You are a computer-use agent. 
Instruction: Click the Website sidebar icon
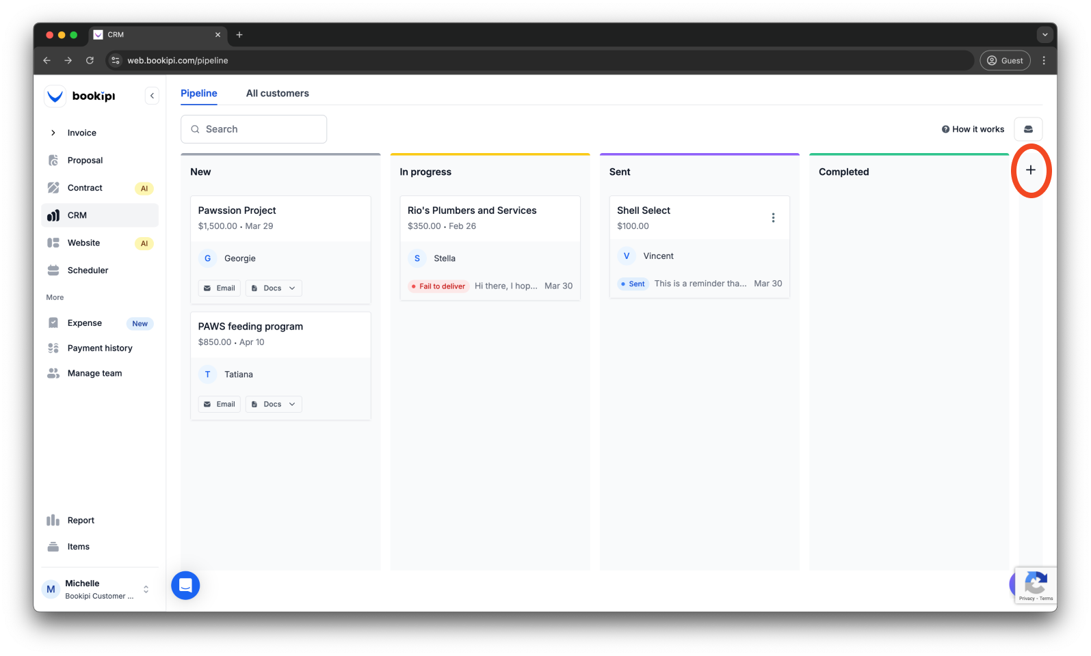[53, 243]
